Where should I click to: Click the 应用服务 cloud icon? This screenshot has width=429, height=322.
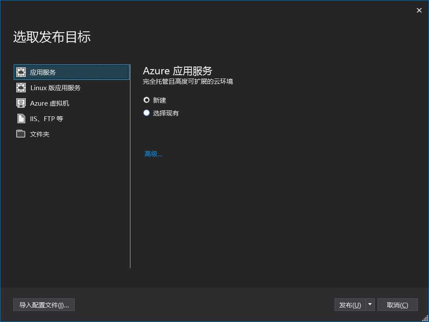(x=21, y=72)
